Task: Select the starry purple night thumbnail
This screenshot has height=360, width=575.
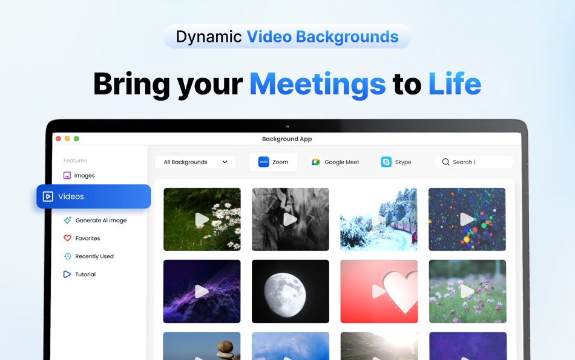Action: click(467, 346)
